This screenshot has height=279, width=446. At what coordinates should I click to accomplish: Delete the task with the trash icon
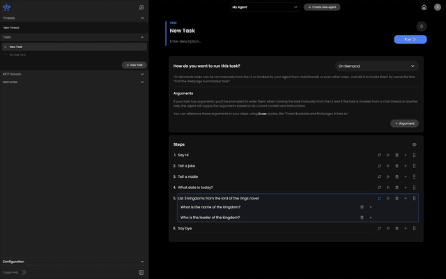coord(421,26)
